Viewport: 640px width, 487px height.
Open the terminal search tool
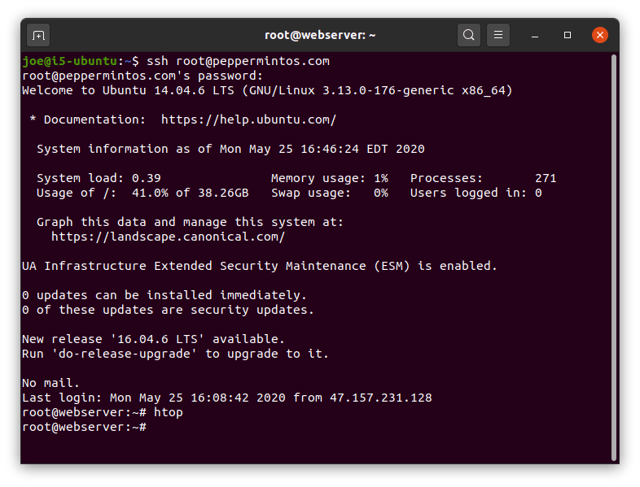[x=468, y=35]
